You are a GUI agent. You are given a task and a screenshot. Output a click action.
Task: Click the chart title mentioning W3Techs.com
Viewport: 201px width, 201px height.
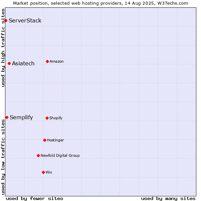(100, 3)
